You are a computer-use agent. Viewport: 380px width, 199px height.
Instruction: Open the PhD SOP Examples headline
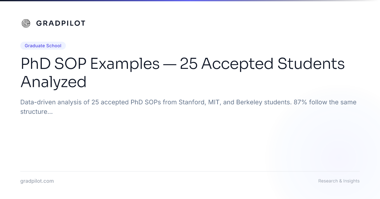pyautogui.click(x=183, y=73)
